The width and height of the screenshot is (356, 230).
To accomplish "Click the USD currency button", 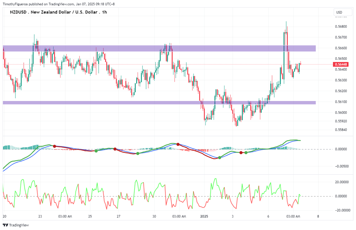I will point(343,12).
